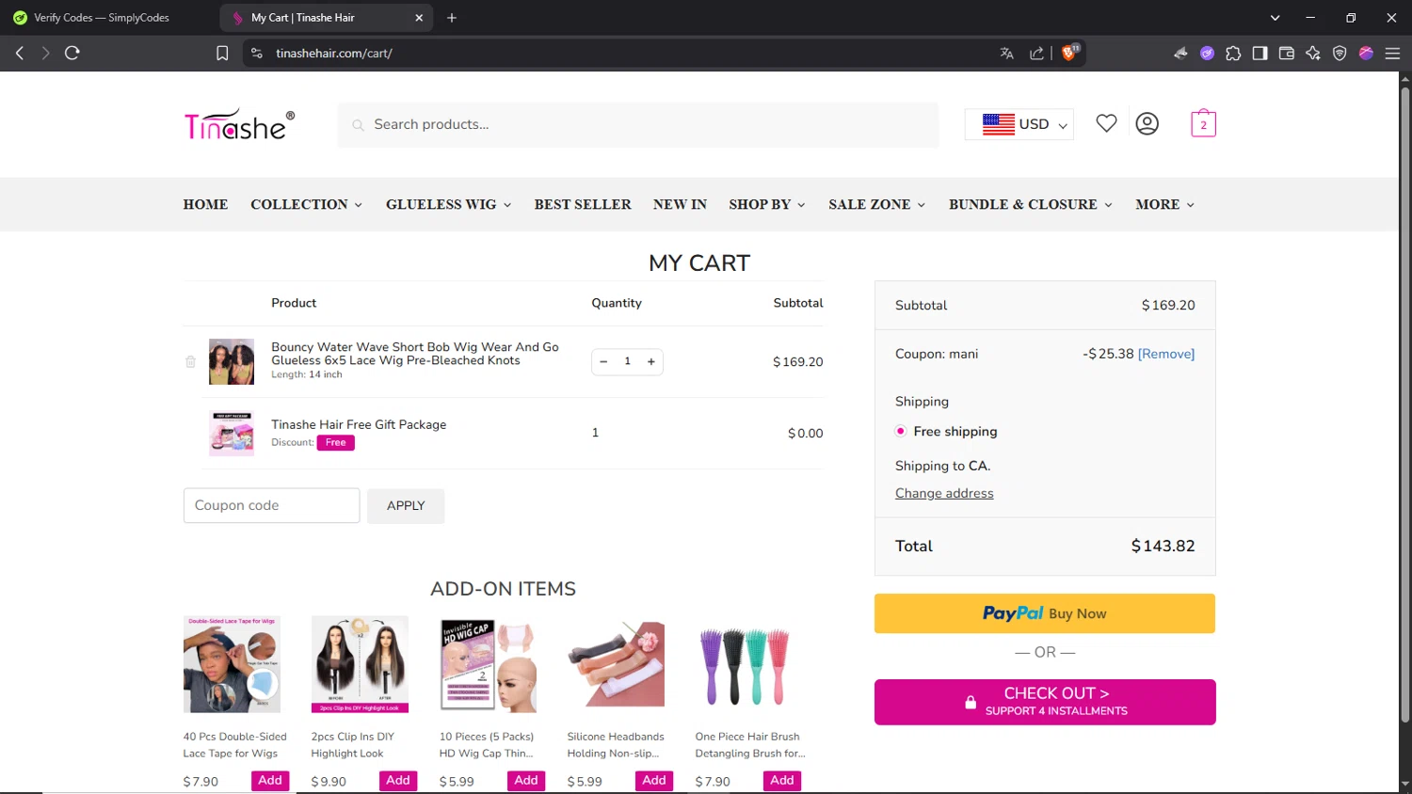Select Free shipping radio button
Viewport: 1412px width, 794px height.
pyautogui.click(x=901, y=431)
